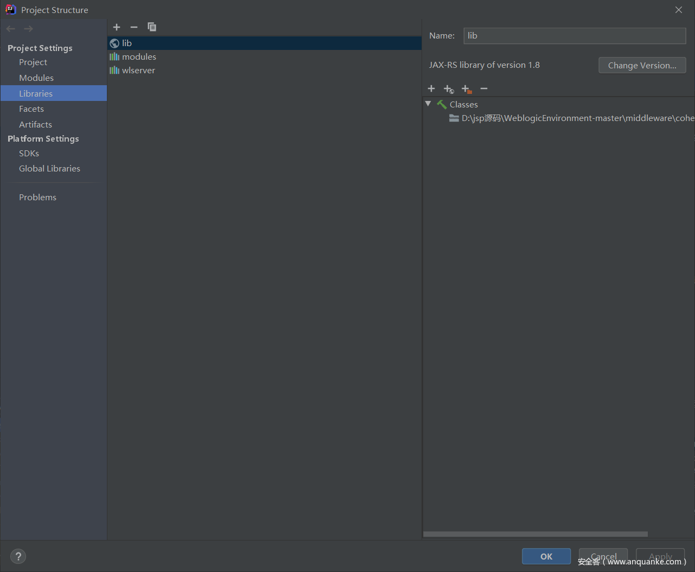Click the remove root minus icon
Image resolution: width=695 pixels, height=572 pixels.
pyautogui.click(x=484, y=88)
